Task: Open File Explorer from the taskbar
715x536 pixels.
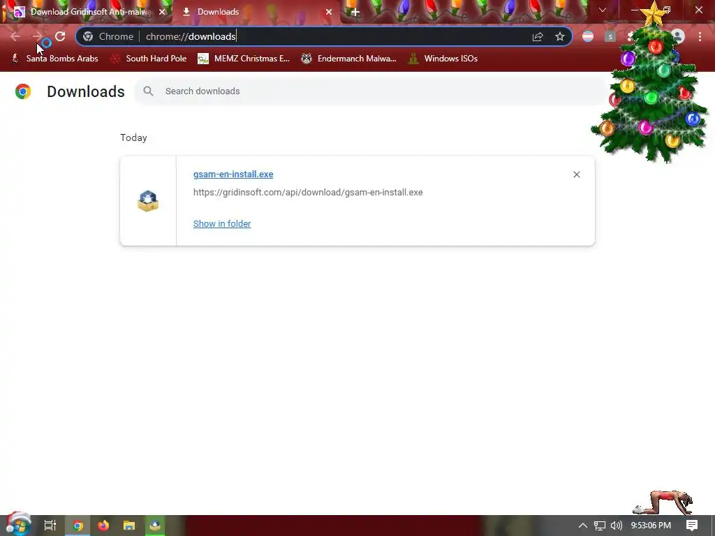Action: click(x=129, y=526)
